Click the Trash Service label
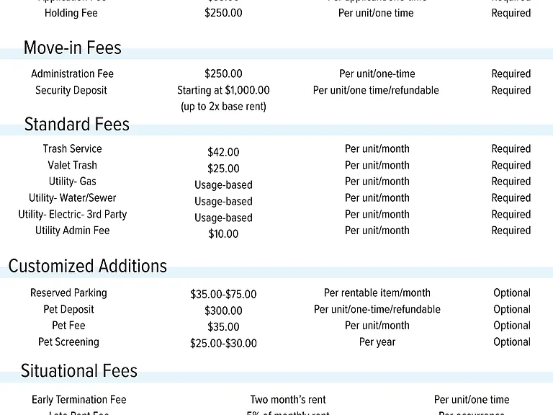The image size is (553, 415). click(x=72, y=148)
